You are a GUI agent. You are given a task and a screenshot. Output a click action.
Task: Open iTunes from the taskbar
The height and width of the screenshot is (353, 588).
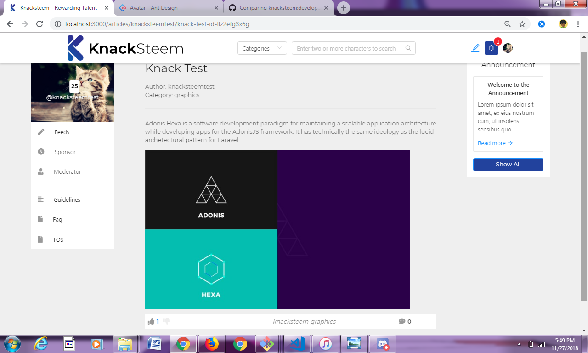click(x=326, y=344)
